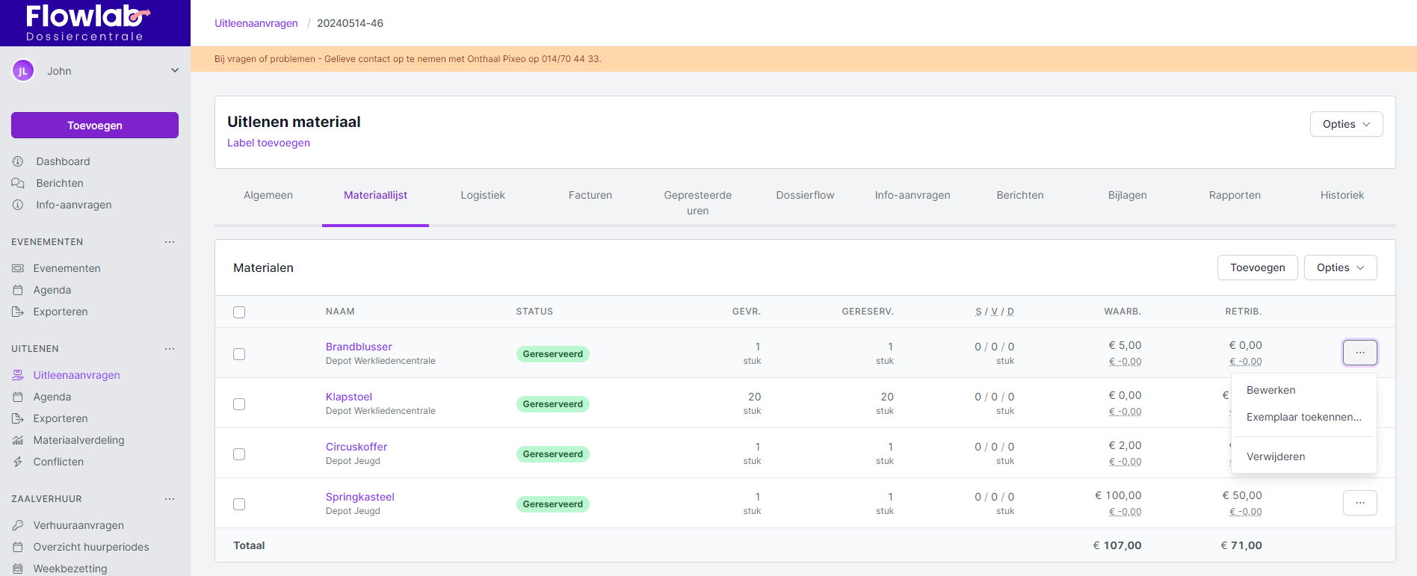This screenshot has height=576, width=1417.
Task: Open the Springkasteel row actions menu
Action: pos(1359,503)
